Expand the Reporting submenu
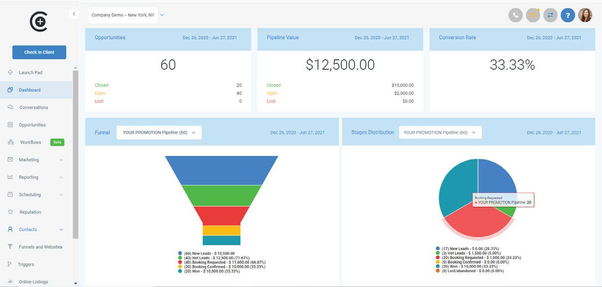Viewport: 602px width, 287px height. [61, 177]
